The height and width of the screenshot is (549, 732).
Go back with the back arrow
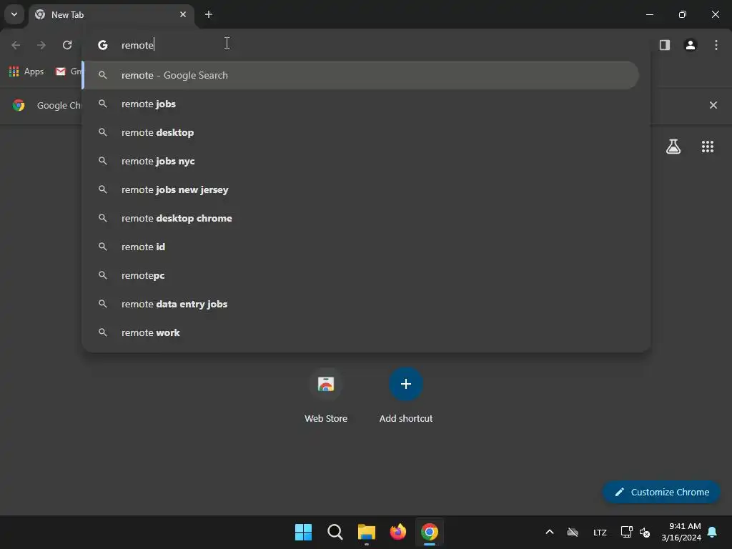[x=16, y=45]
